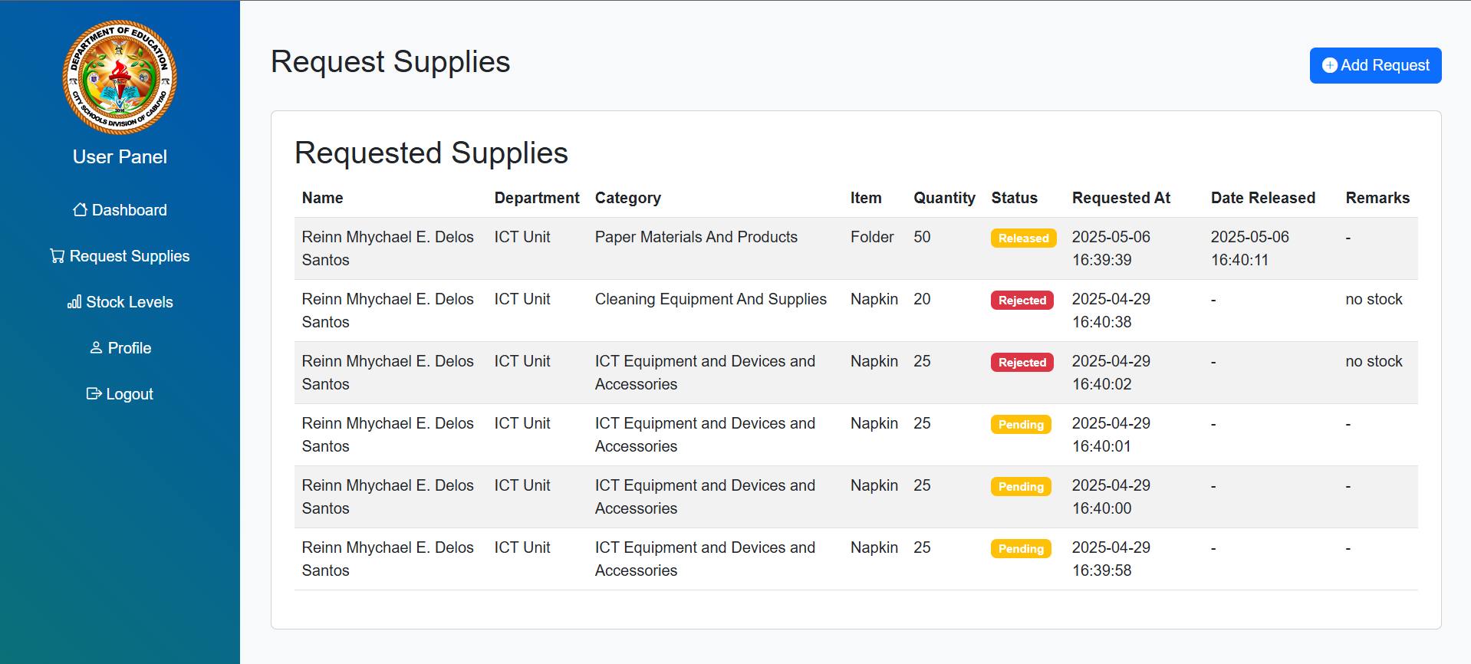Click the Request Supplies cart icon
Viewport: 1471px width, 664px height.
[57, 255]
